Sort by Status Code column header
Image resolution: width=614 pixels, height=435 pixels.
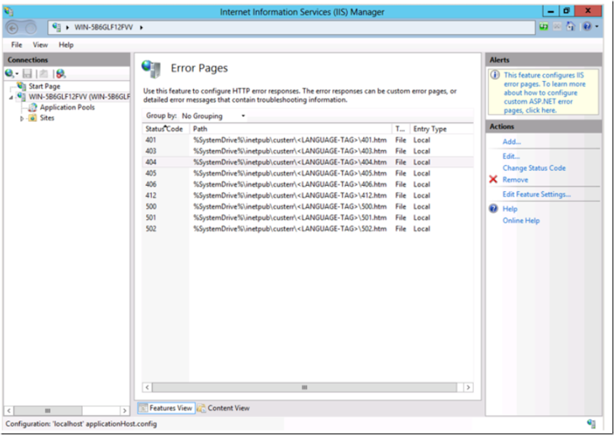tap(166, 129)
